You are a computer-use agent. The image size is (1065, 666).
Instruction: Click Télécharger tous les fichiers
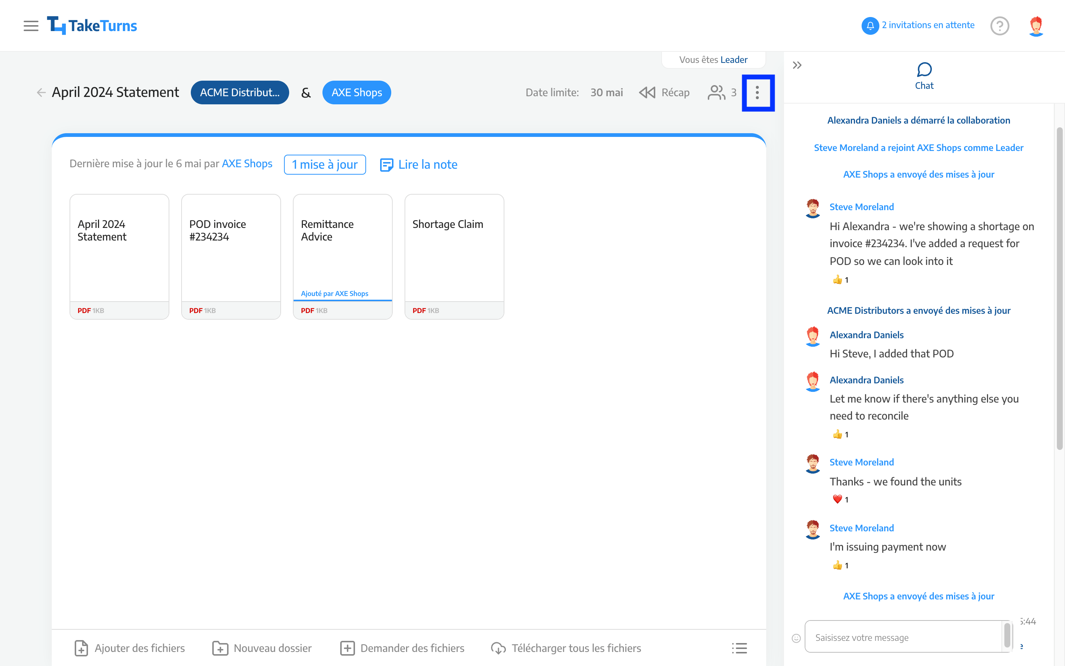[566, 648]
